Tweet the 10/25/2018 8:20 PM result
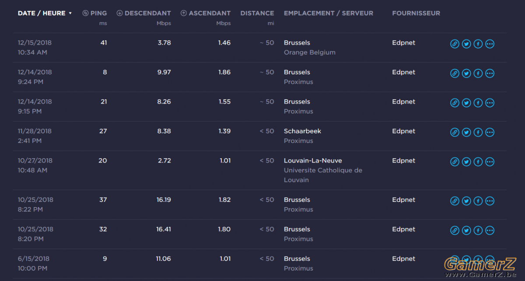The width and height of the screenshot is (525, 281). point(466,231)
